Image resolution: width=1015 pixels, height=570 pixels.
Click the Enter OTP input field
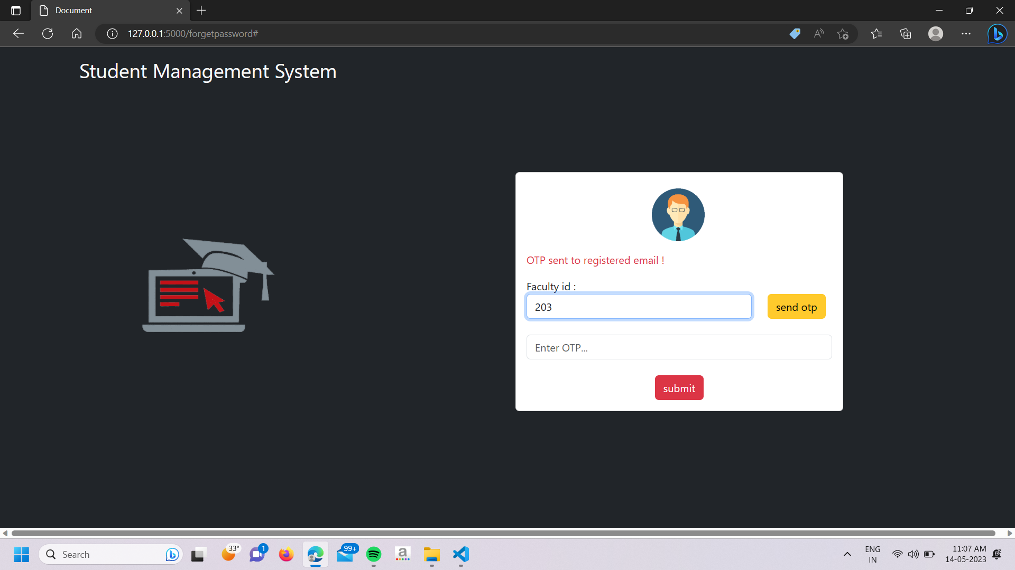[x=679, y=347]
